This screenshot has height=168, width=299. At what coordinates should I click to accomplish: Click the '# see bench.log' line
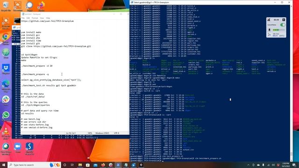(x=30, y=119)
